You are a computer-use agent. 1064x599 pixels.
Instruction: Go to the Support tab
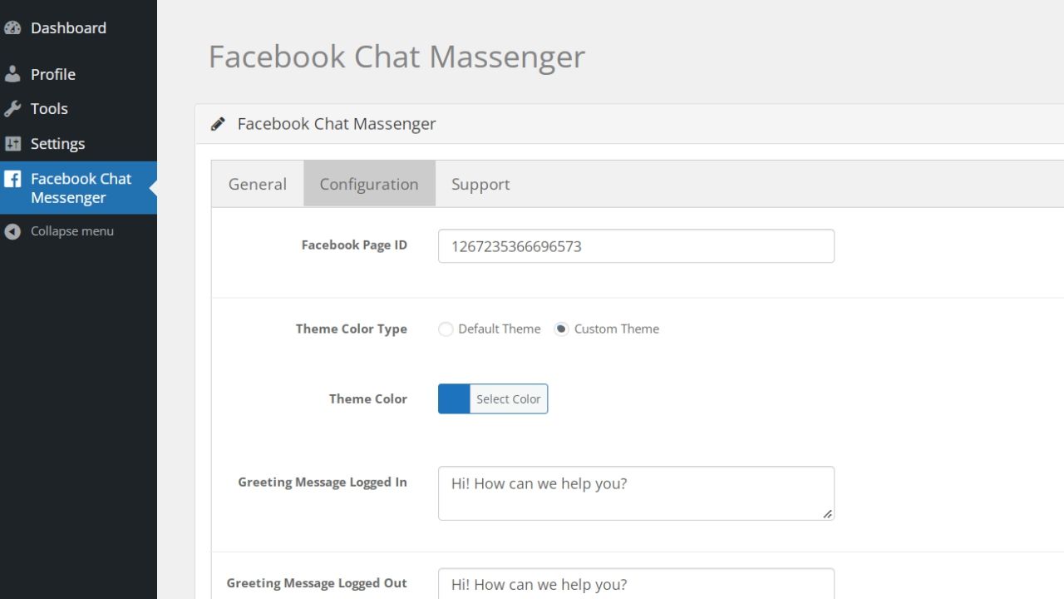(480, 184)
